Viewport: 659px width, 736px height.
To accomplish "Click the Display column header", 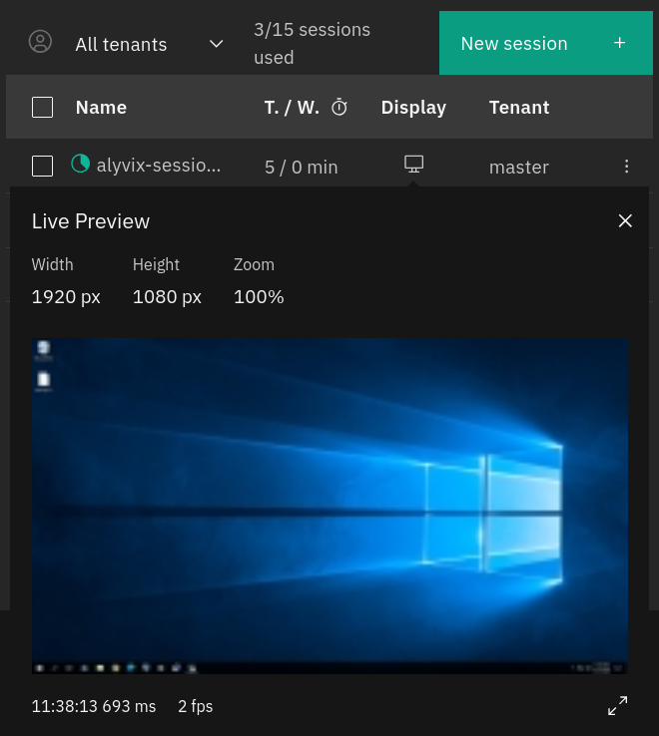I will 413,108.
